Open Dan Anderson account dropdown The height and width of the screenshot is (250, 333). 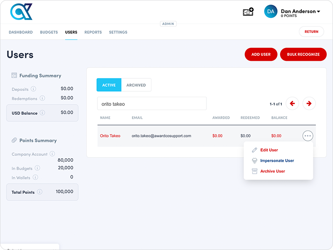(301, 12)
